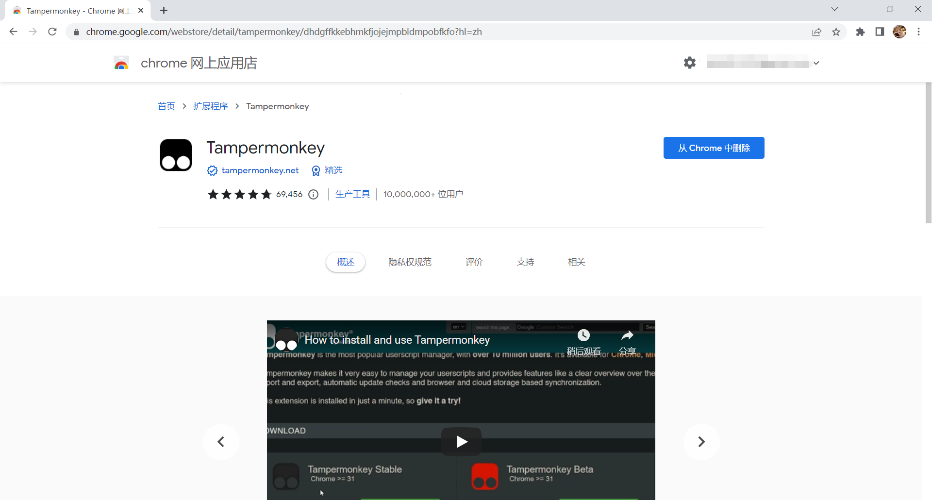Play the Tampermonkey install video
This screenshot has width=932, height=500.
461,441
